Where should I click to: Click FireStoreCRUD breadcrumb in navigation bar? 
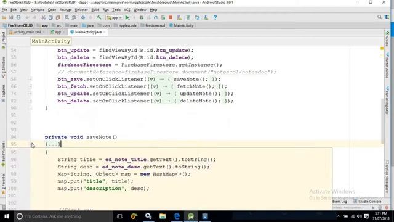coord(18,25)
